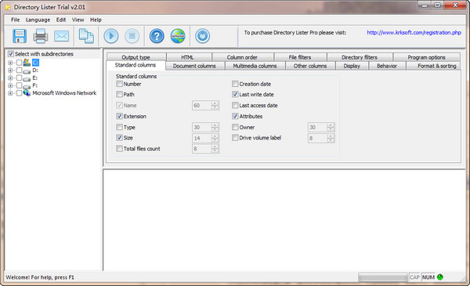Uncheck the Size column checkbox

point(119,138)
